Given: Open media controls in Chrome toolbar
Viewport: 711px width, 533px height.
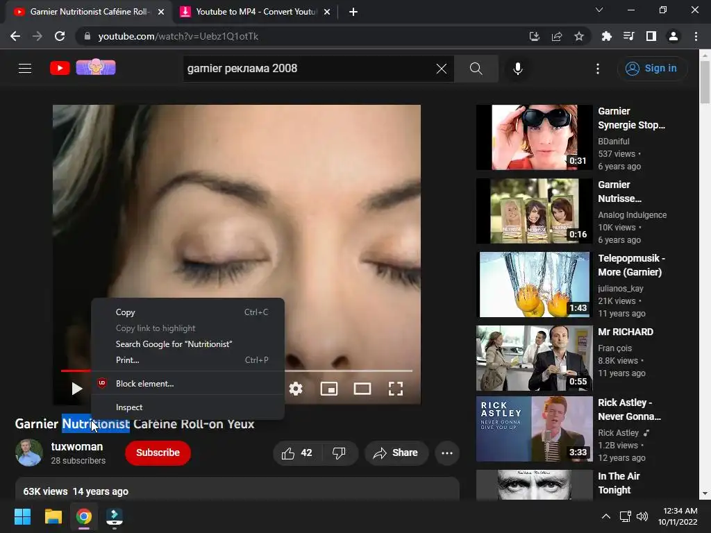Looking at the screenshot, I should pos(628,36).
